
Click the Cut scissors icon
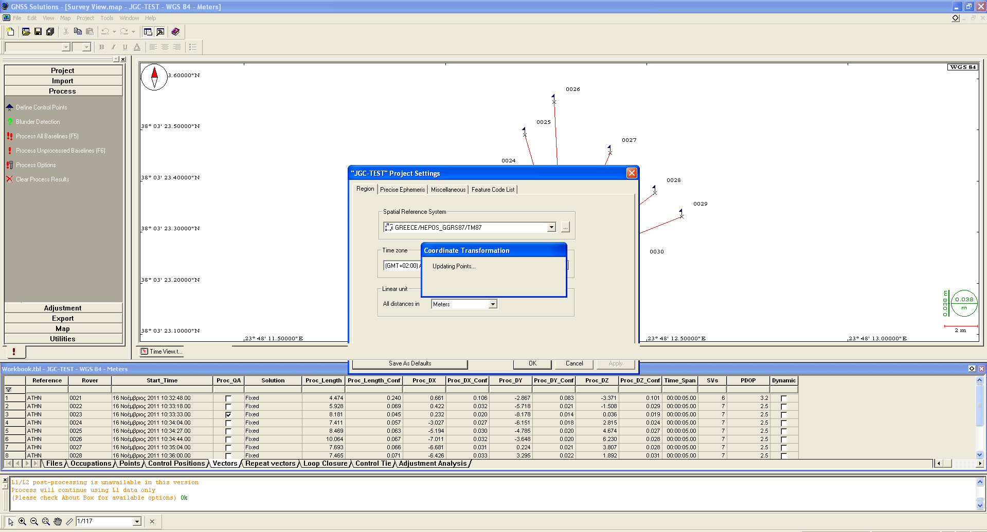(66, 32)
